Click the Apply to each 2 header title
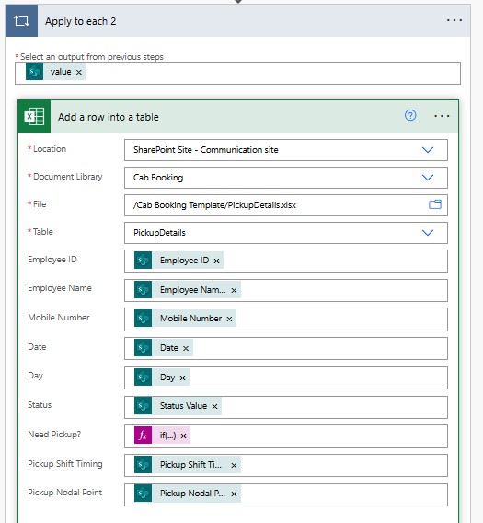Image resolution: width=483 pixels, height=523 pixels. [x=81, y=21]
